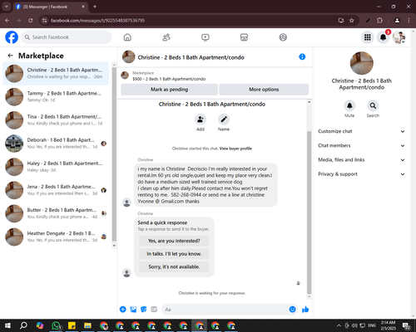Screen dimensions: 416x332
Task: Click the conversation scrollbar up arrow
Action: click(309, 102)
